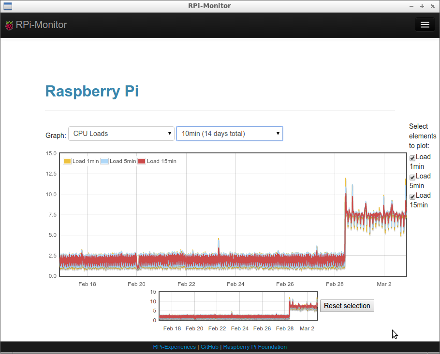Click the Mar 2 label on the main chart axis
This screenshot has width=440, height=354.
tap(384, 285)
